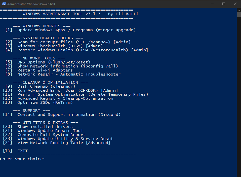Click the vertical scrollbar thumb
This screenshot has width=241, height=177.
239,15
